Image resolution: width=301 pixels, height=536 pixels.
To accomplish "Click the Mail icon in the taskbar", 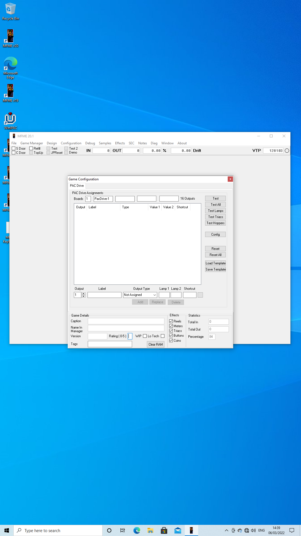I will 178,530.
